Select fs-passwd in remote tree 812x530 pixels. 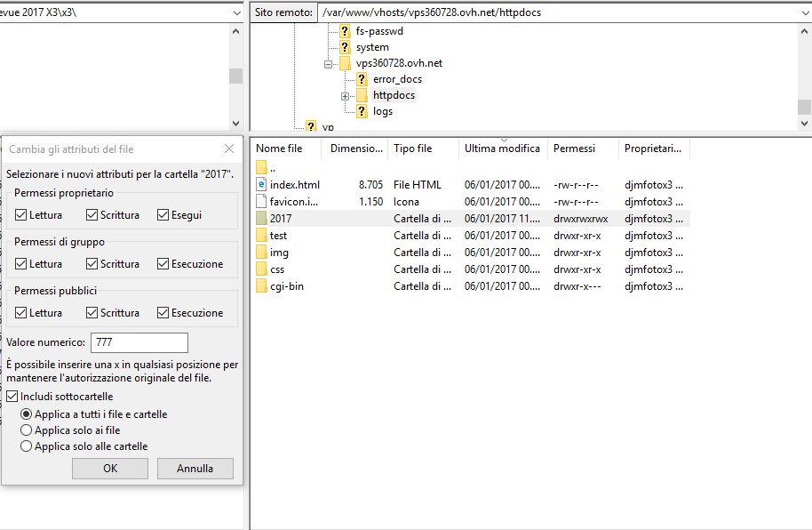[x=379, y=31]
